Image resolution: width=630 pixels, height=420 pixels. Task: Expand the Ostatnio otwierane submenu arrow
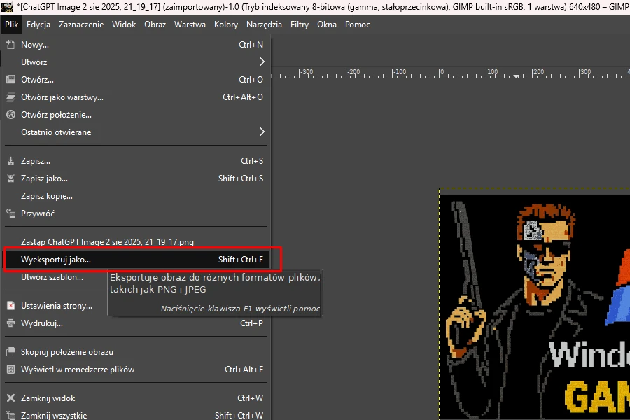[262, 132]
